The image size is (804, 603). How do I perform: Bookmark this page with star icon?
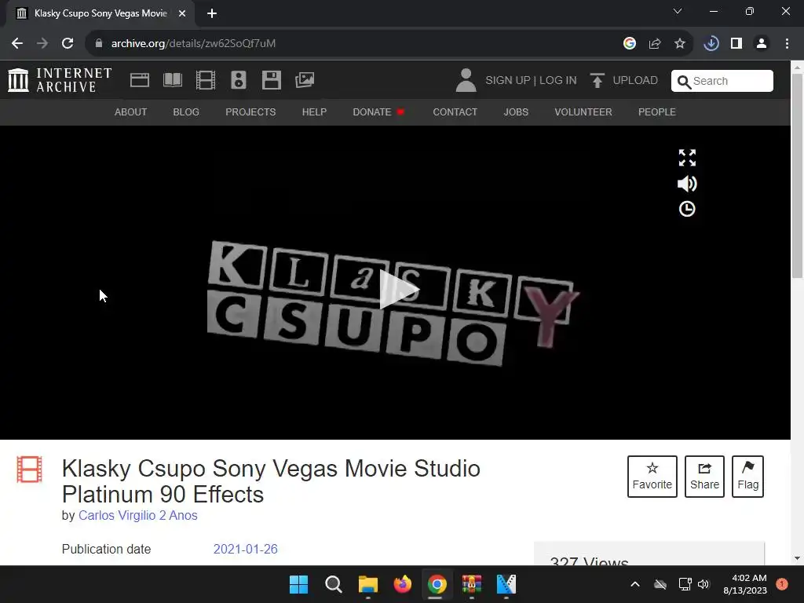pos(680,44)
